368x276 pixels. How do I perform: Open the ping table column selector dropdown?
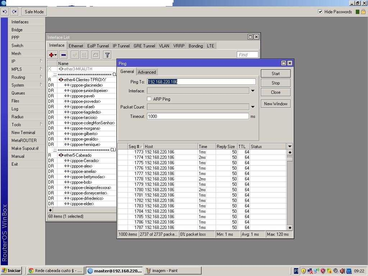click(x=290, y=146)
